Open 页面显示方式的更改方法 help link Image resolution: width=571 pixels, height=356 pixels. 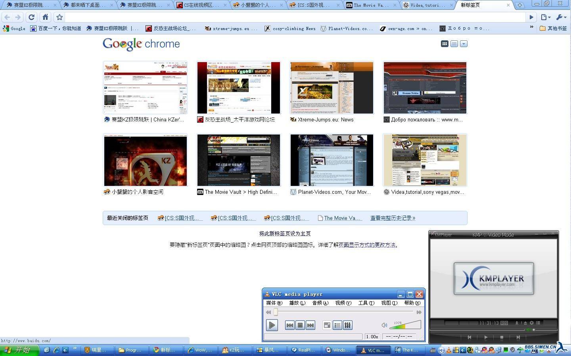tap(367, 245)
